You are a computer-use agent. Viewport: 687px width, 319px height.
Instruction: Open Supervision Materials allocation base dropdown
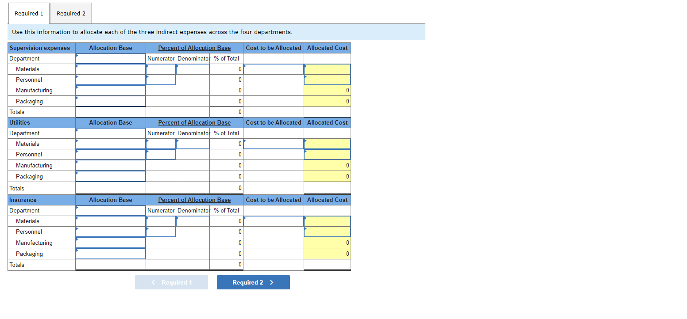point(111,69)
